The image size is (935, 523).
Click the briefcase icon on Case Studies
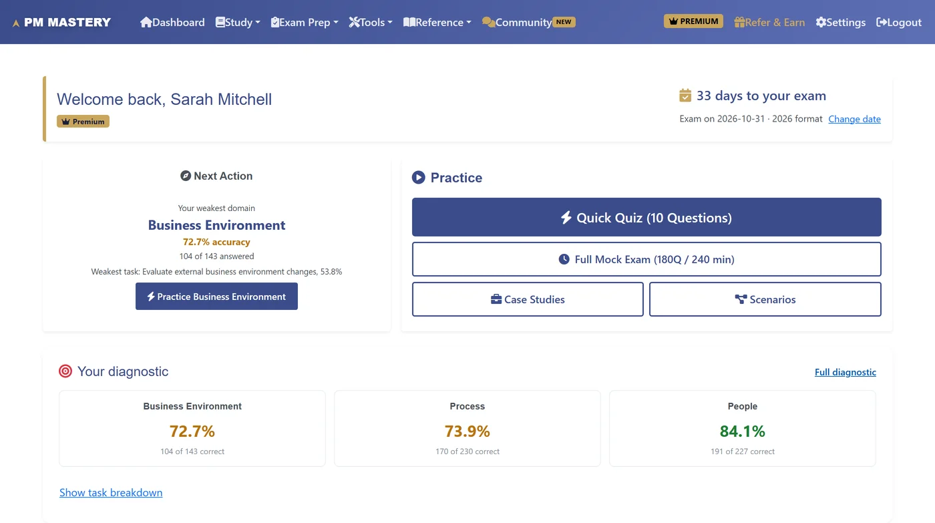pyautogui.click(x=496, y=299)
